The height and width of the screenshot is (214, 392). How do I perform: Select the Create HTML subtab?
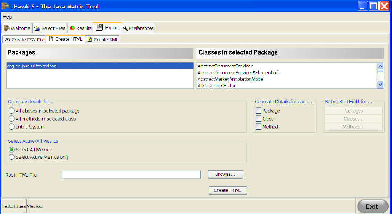pyautogui.click(x=66, y=39)
